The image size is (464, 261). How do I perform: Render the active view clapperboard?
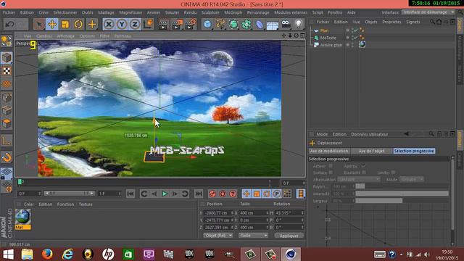click(x=163, y=24)
